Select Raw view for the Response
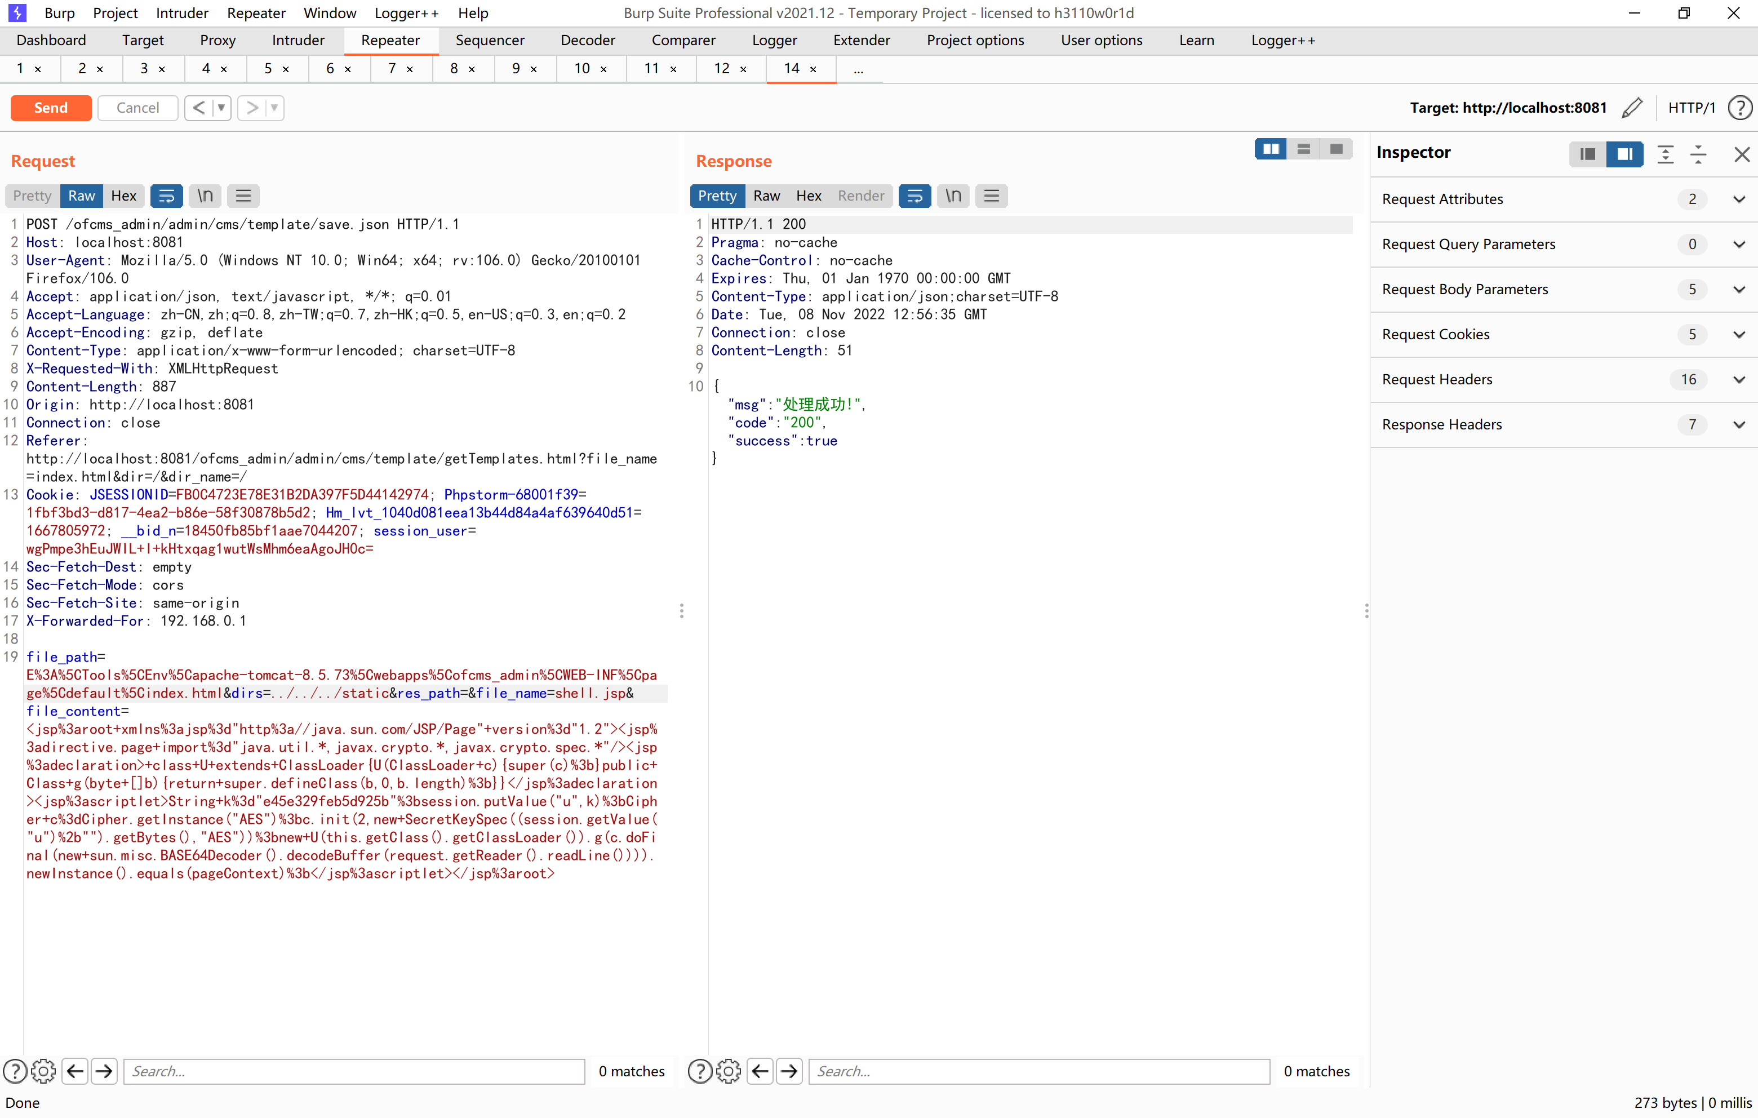 pos(766,196)
